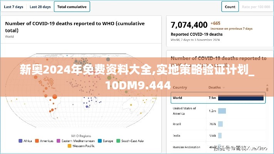274x154 pixels.
Task: Click the 7,074,400 deaths total
Action: pos(189,25)
